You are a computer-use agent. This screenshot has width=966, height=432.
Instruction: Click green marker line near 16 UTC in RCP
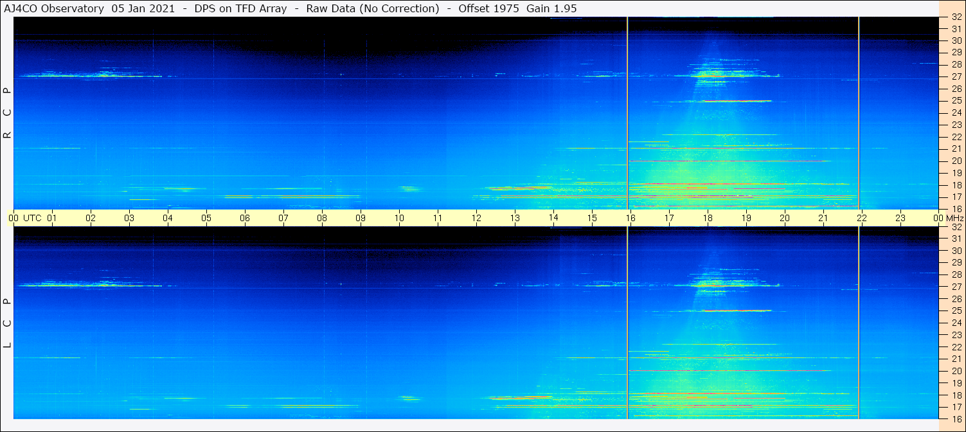pyautogui.click(x=627, y=113)
